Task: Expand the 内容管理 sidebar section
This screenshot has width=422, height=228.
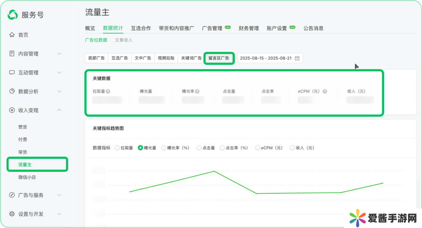Action: [59, 53]
